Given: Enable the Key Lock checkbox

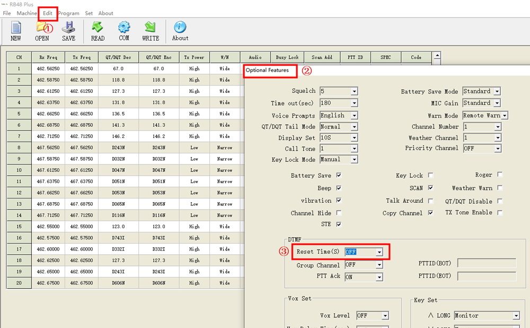Looking at the screenshot, I should coord(430,176).
